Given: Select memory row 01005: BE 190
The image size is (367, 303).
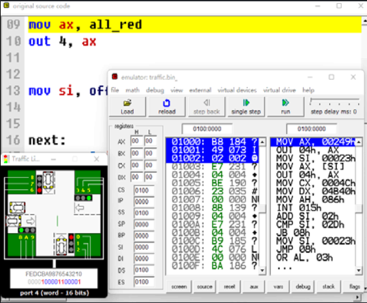Looking at the screenshot, I should pos(213,183).
